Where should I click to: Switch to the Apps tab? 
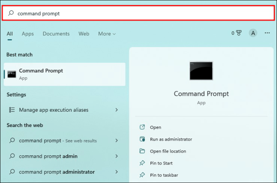coord(28,34)
